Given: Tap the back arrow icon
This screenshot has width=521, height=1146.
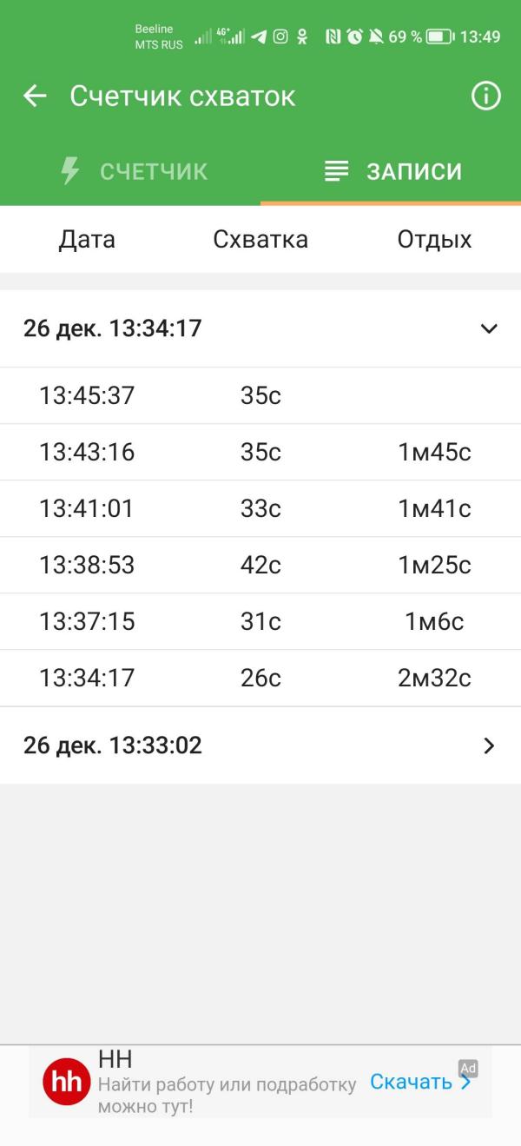Looking at the screenshot, I should [35, 96].
